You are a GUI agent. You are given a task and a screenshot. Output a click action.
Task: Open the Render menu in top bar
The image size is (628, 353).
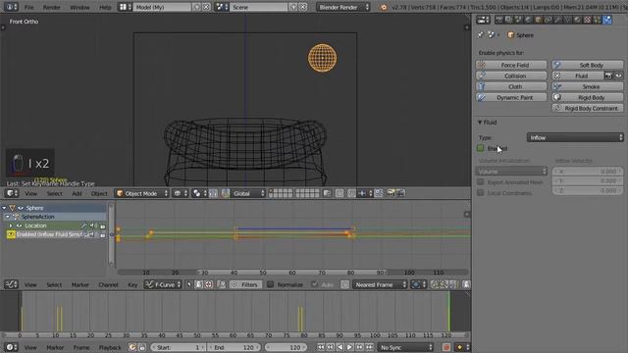pos(52,7)
